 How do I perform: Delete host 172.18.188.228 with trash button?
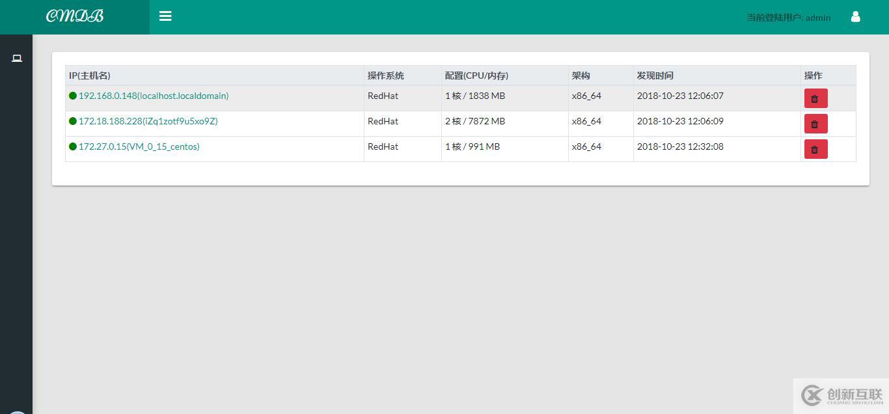pos(815,124)
